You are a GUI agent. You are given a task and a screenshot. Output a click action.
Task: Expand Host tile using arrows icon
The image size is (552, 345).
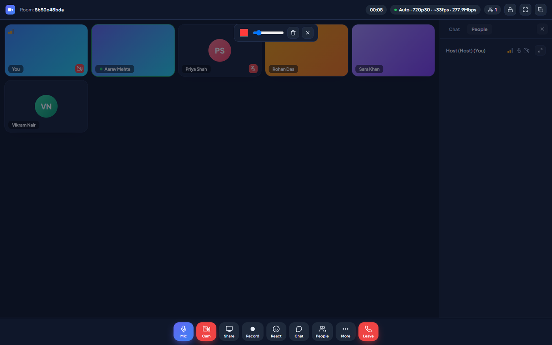coord(540,50)
